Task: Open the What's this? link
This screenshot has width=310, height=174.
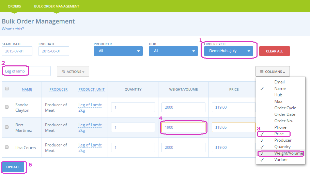Action: 13,29
